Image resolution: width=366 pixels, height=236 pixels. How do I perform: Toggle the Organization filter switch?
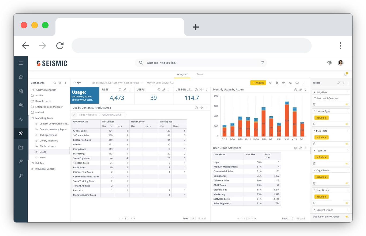point(347,183)
